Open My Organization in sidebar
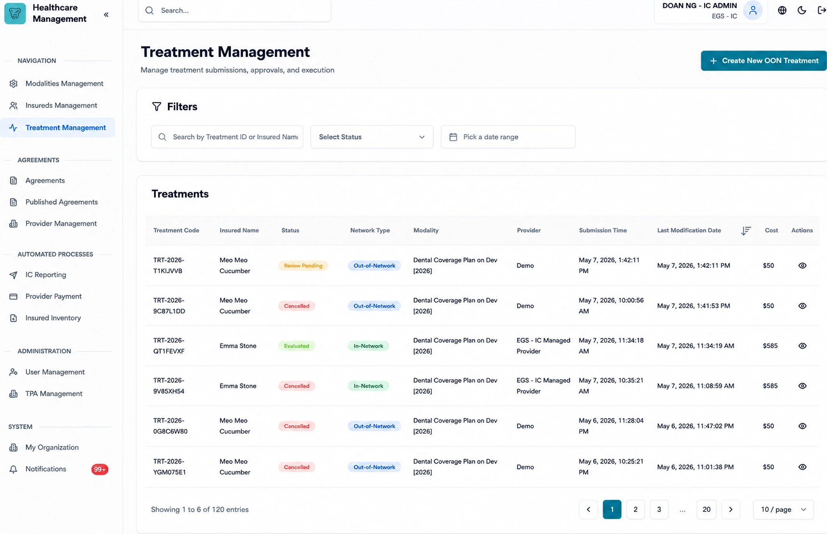Viewport: 827px width, 534px height. [58, 447]
